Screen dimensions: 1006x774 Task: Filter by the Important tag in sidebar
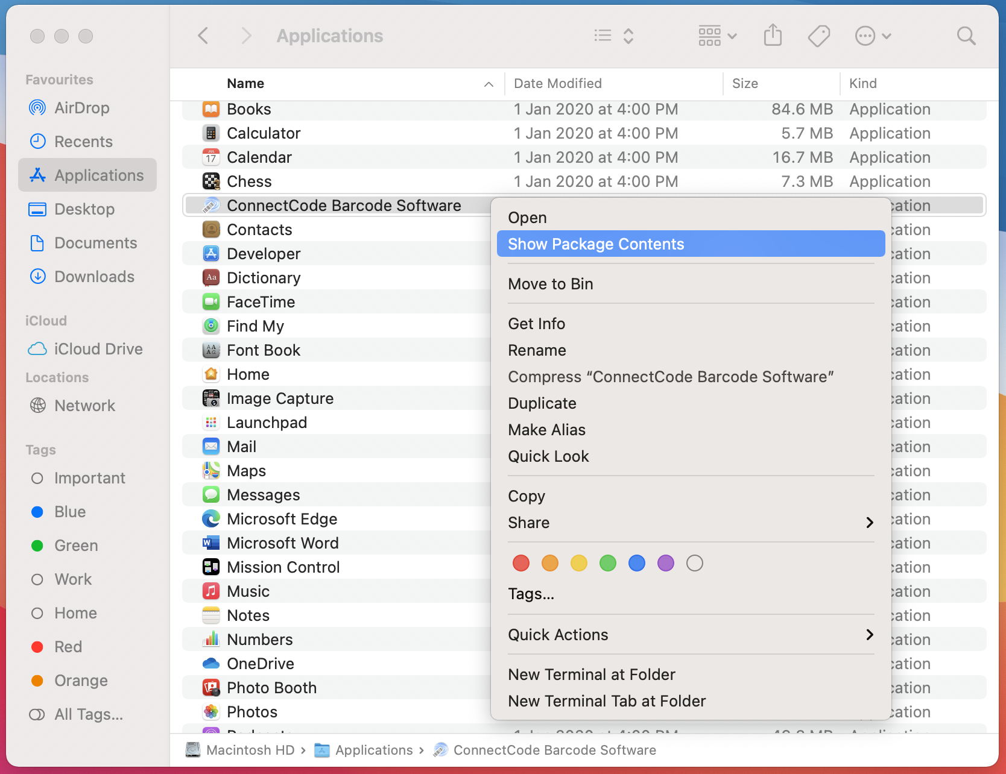[x=87, y=478]
